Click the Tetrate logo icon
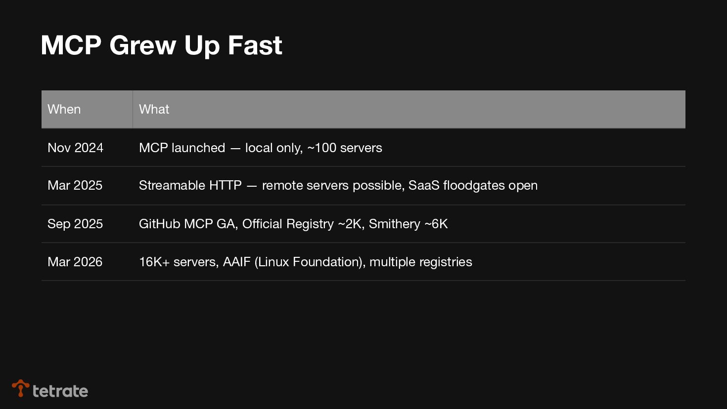727x409 pixels. point(20,388)
